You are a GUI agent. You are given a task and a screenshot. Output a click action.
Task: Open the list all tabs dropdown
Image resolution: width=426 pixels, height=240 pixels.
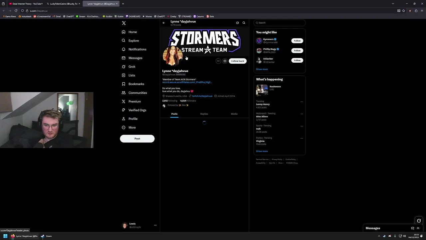coord(393,4)
